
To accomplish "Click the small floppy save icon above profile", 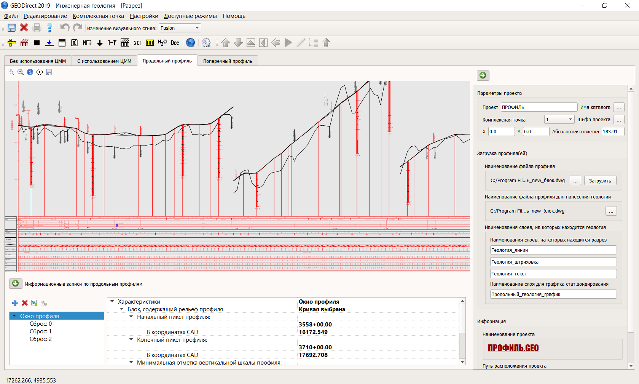I will pos(49,72).
